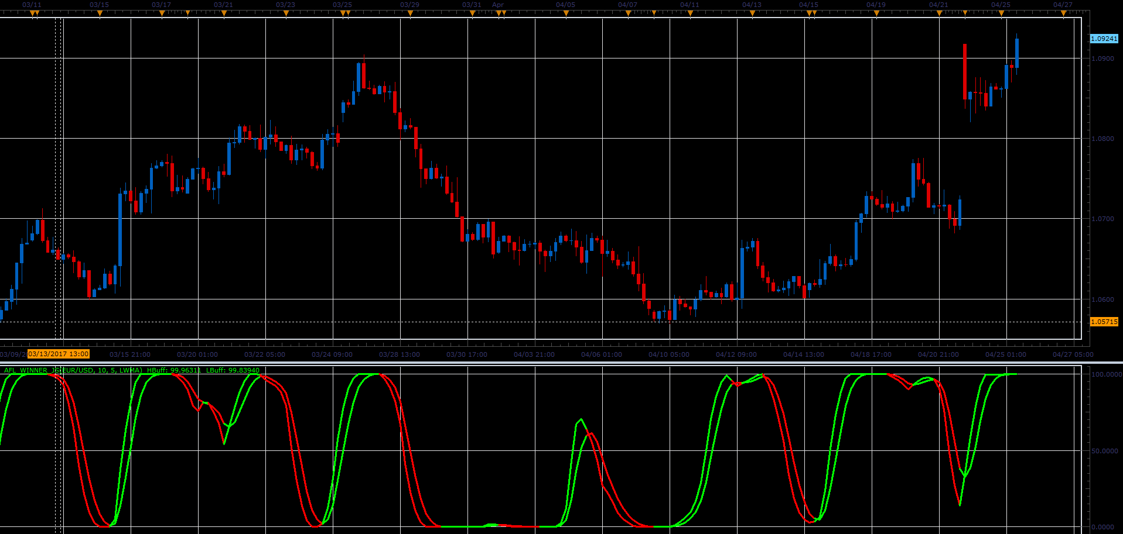Click the 50.0000 indicator scale label
This screenshot has height=534, width=1123.
[x=1104, y=451]
